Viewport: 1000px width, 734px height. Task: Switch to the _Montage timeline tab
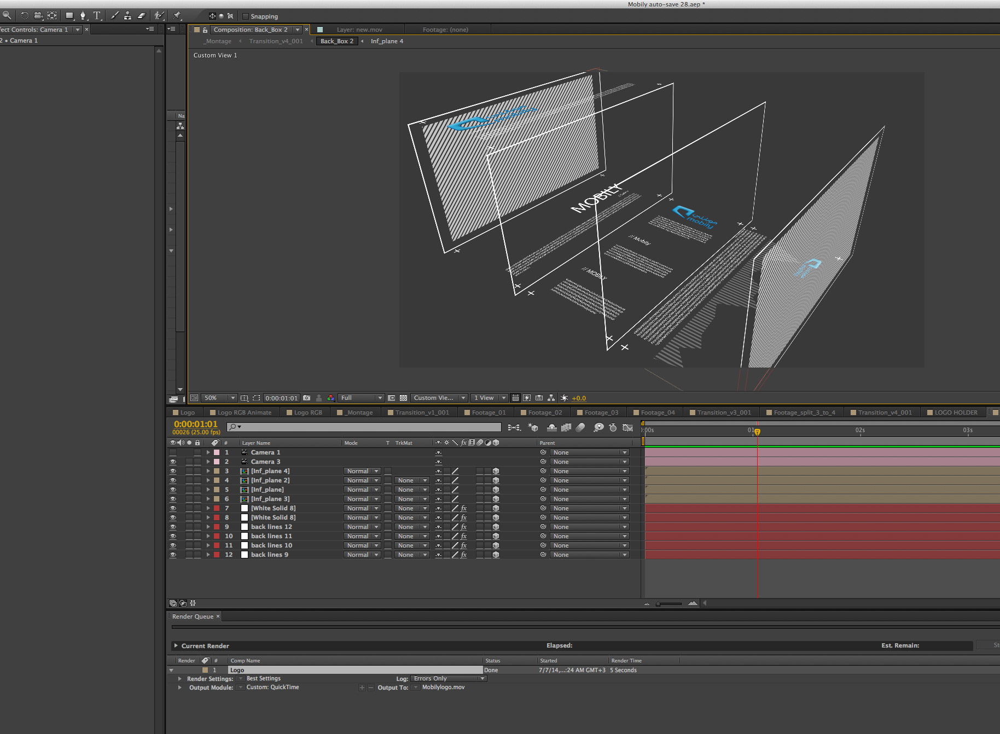(355, 412)
